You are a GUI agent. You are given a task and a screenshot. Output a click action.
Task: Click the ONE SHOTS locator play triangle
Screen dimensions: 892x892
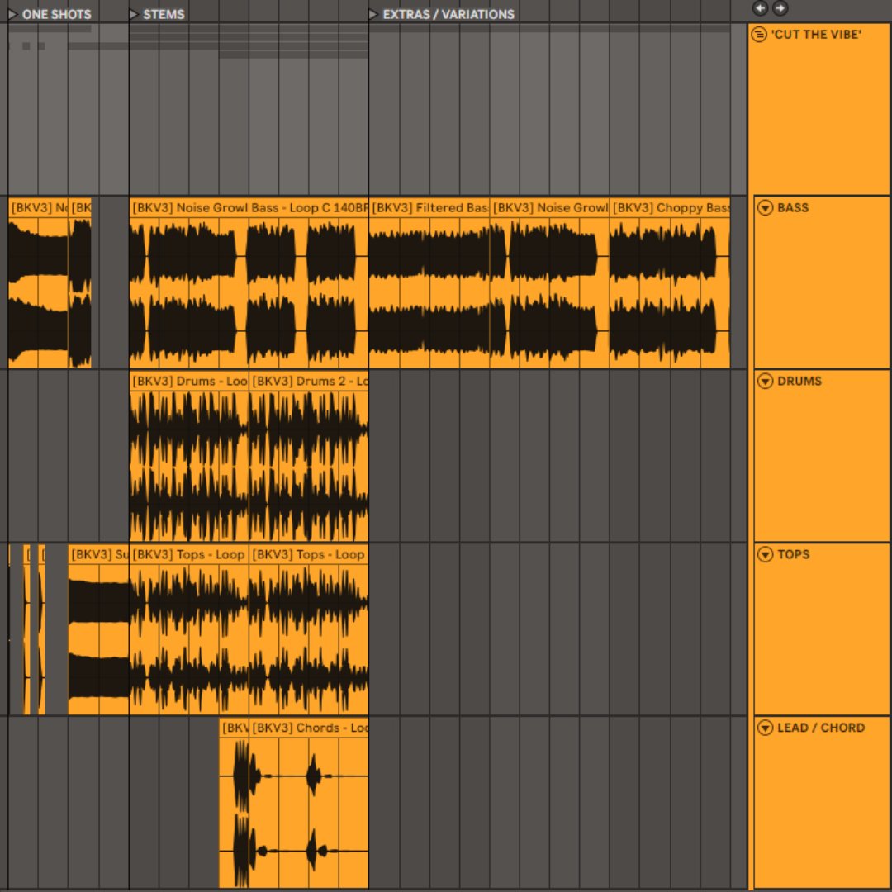pyautogui.click(x=12, y=14)
